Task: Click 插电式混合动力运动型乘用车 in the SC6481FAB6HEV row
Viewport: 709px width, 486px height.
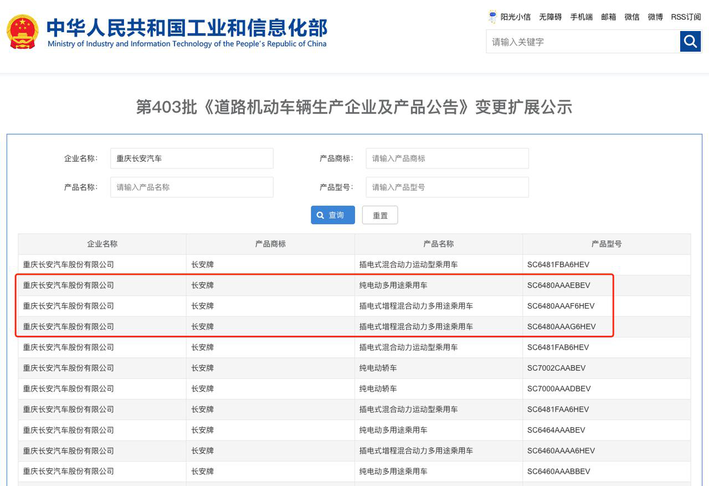Action: pyautogui.click(x=409, y=347)
